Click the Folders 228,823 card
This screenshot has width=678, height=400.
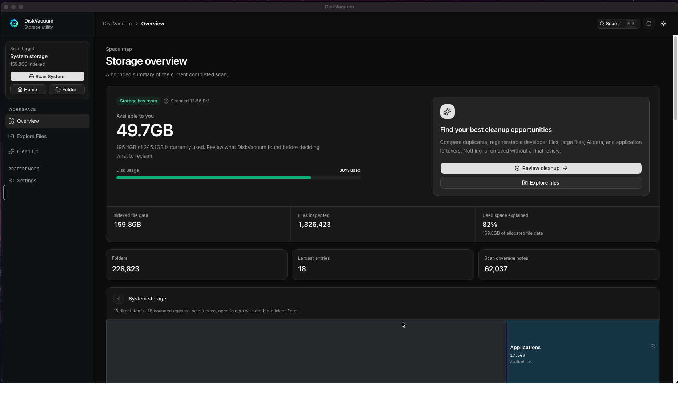[x=197, y=264]
